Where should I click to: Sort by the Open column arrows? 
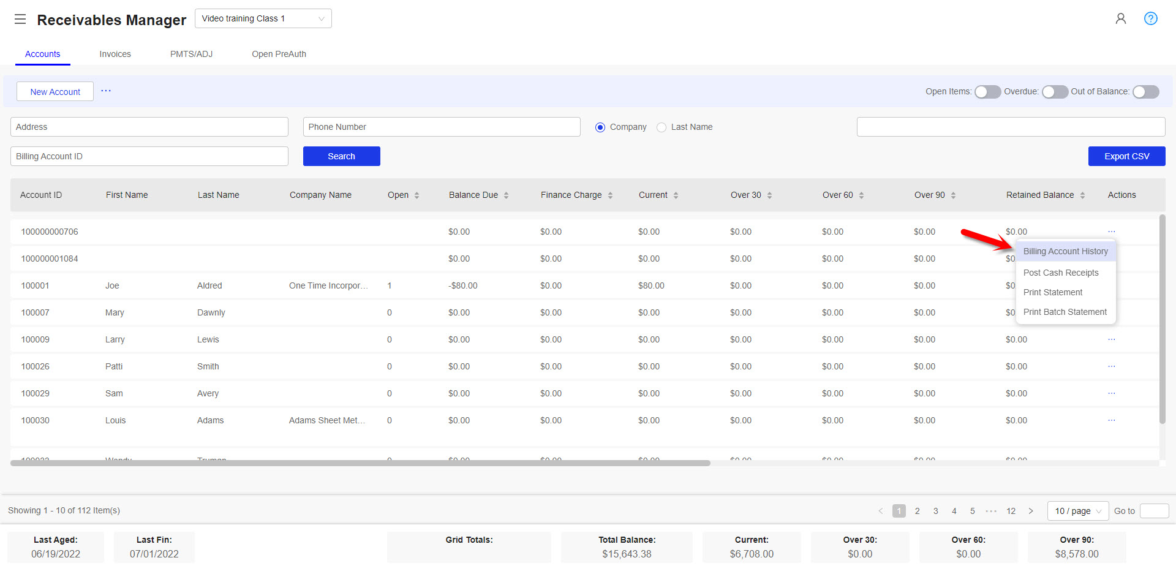pyautogui.click(x=417, y=195)
